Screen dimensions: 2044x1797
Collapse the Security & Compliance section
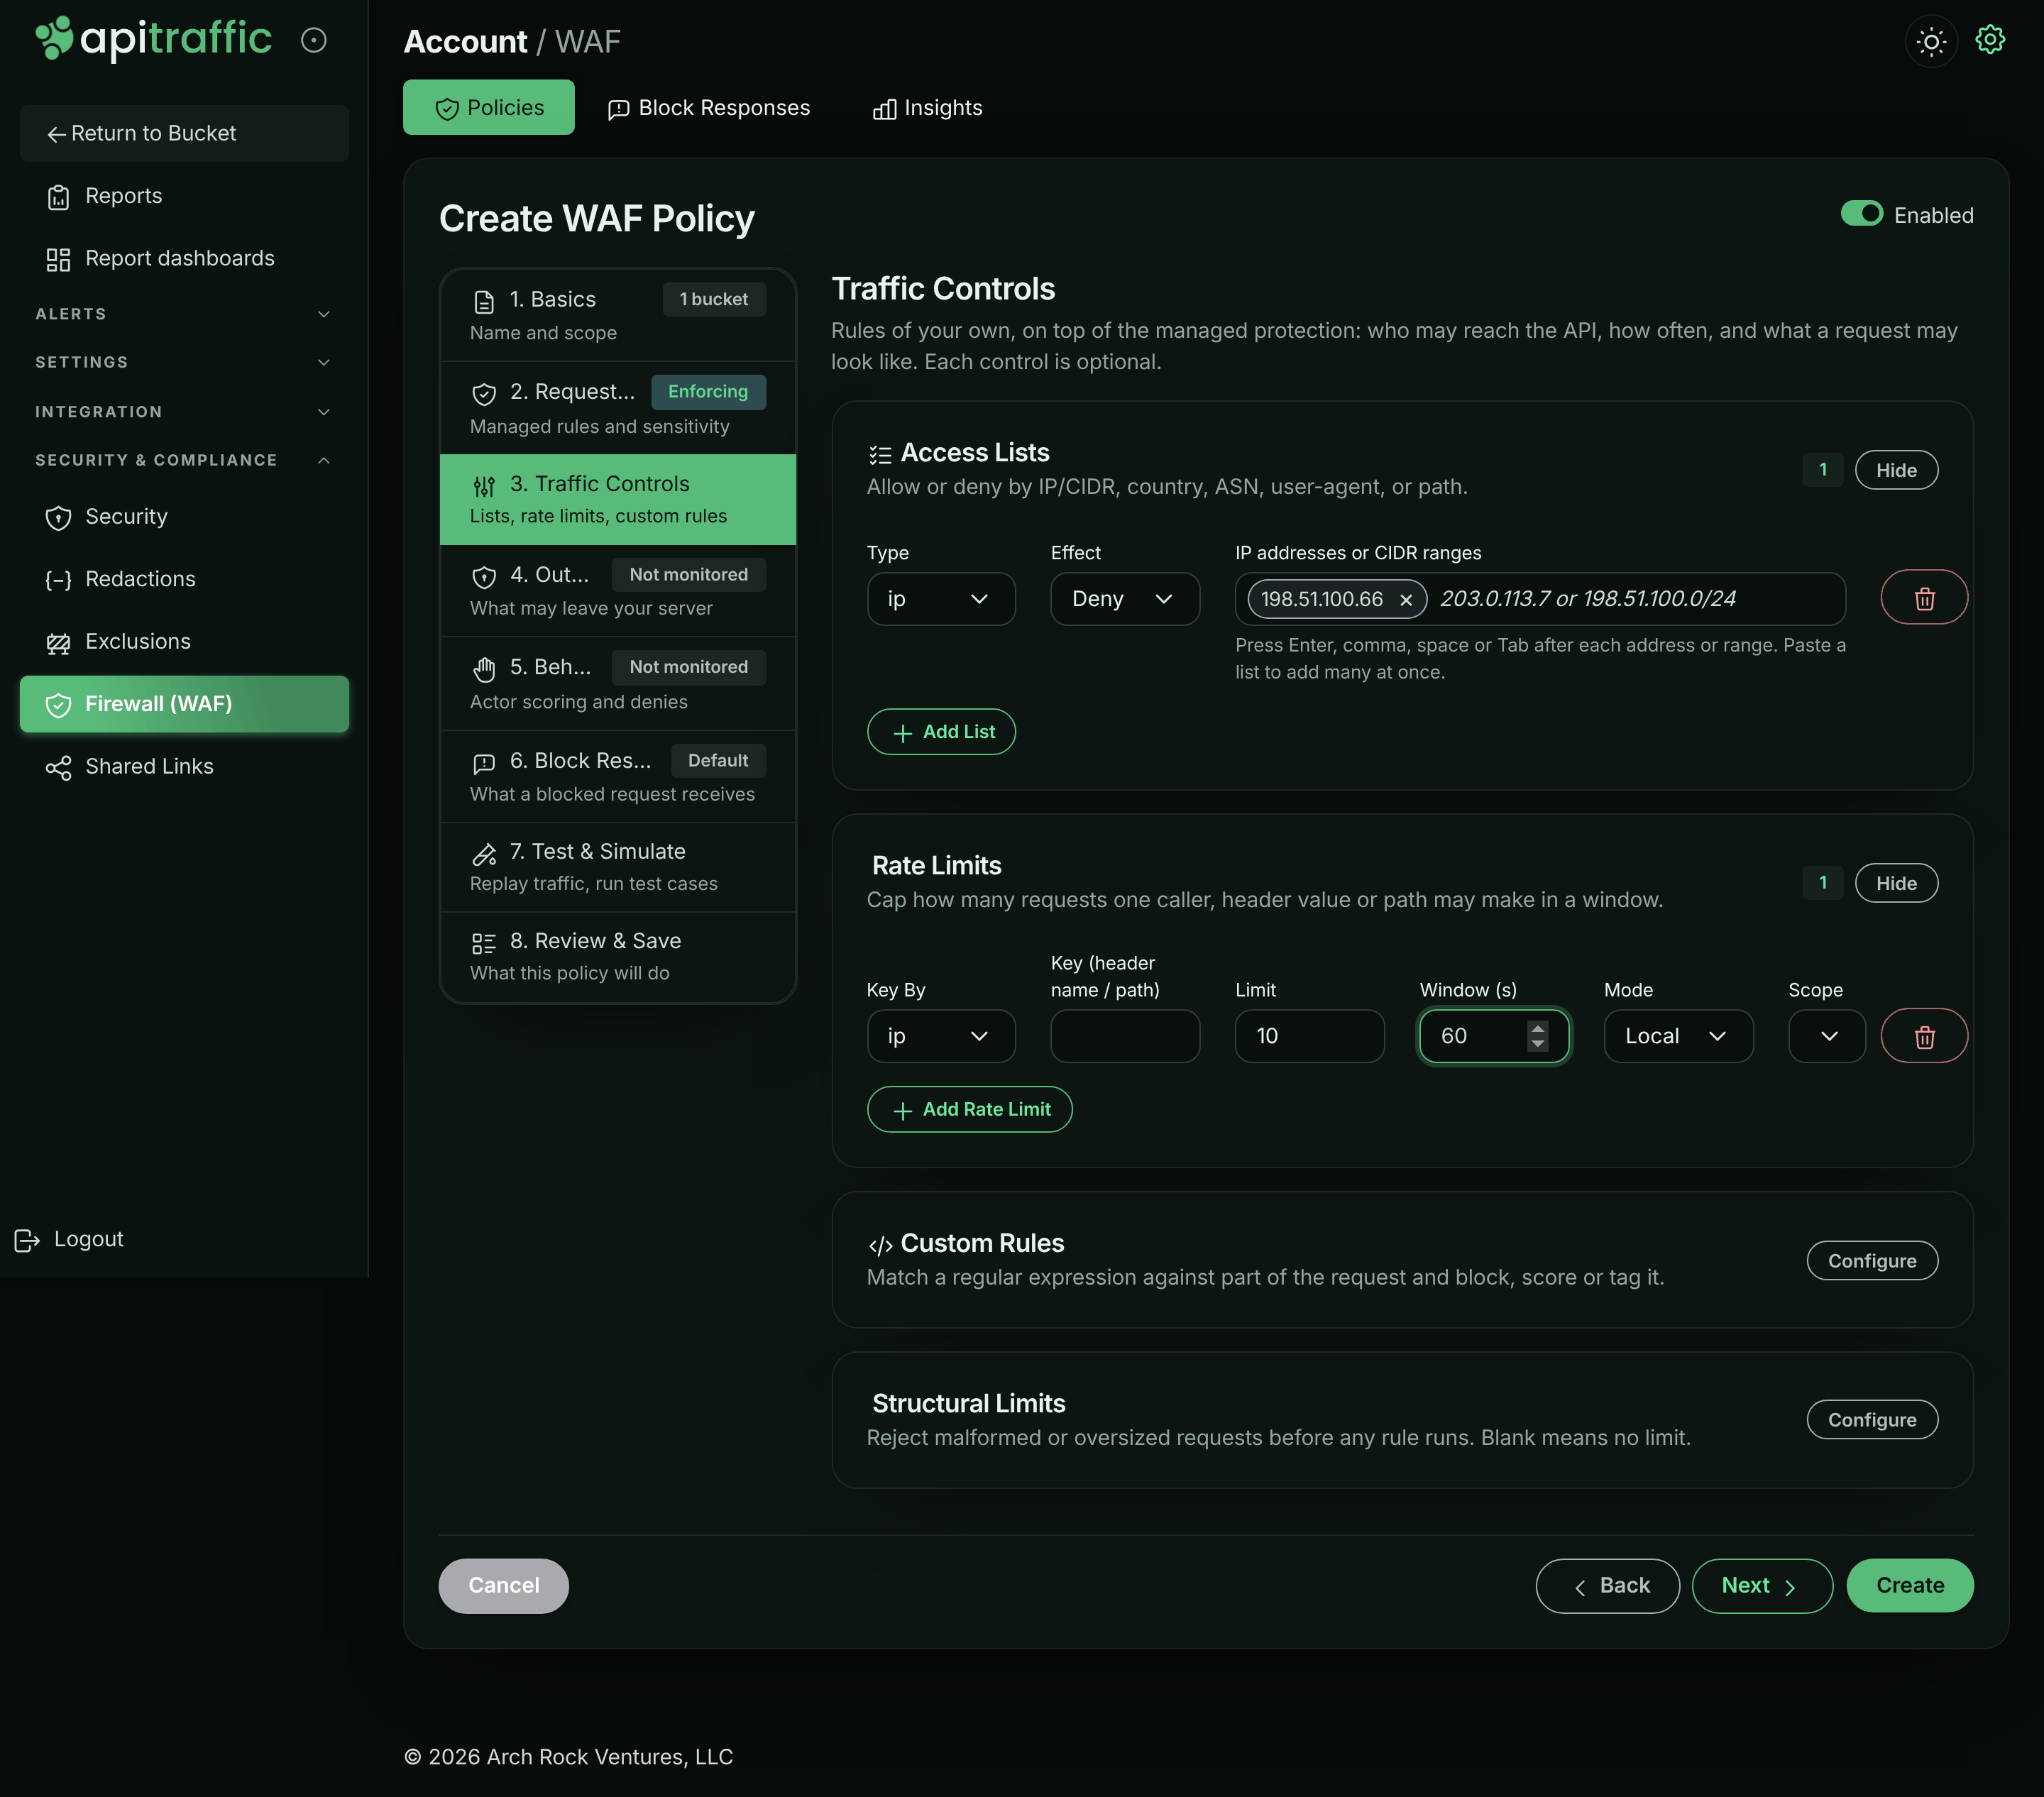(184, 460)
